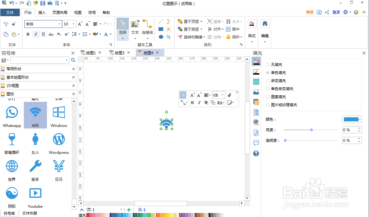
Task: Choose the wrench (扳手) symbol
Action: [x=35, y=166]
